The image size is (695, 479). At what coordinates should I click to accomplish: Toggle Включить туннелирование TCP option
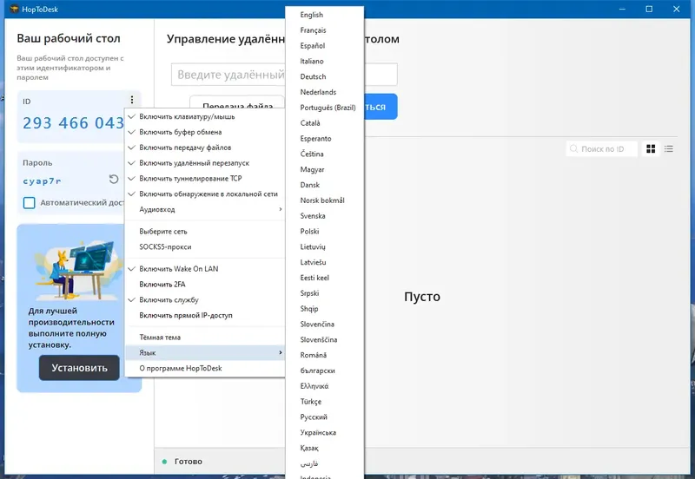point(205,179)
